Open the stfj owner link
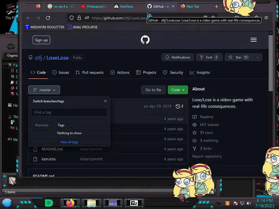 point(38,58)
